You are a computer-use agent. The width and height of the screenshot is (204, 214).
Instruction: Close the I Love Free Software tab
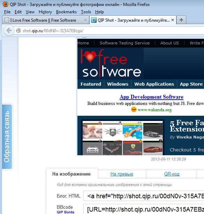85,20
